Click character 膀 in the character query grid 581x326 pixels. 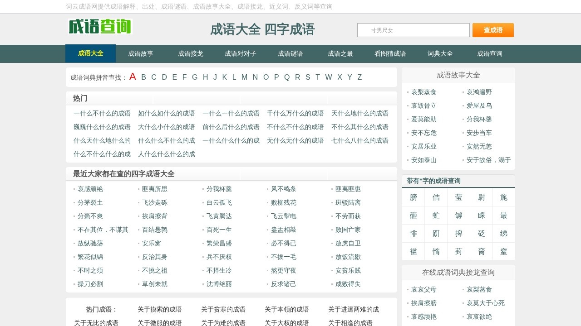coord(413,197)
